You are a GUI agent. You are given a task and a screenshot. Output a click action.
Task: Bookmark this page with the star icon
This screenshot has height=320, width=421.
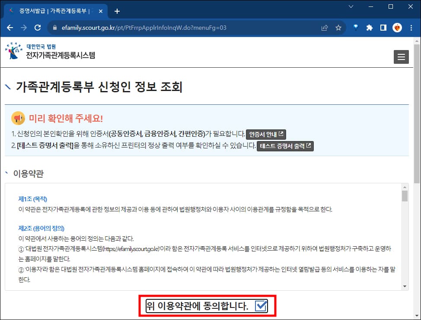click(338, 28)
